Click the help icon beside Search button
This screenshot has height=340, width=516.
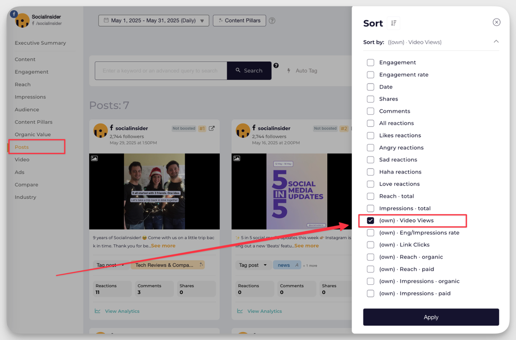(276, 66)
